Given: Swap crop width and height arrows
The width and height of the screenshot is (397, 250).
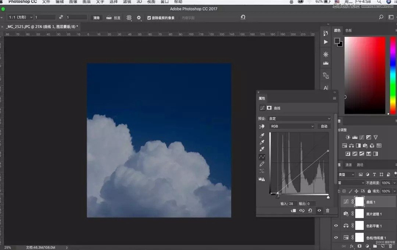Looking at the screenshot, I should point(61,17).
